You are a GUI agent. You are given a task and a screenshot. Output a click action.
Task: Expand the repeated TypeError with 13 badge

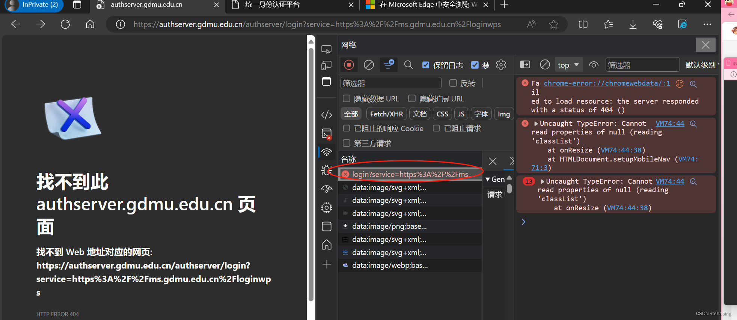point(542,181)
